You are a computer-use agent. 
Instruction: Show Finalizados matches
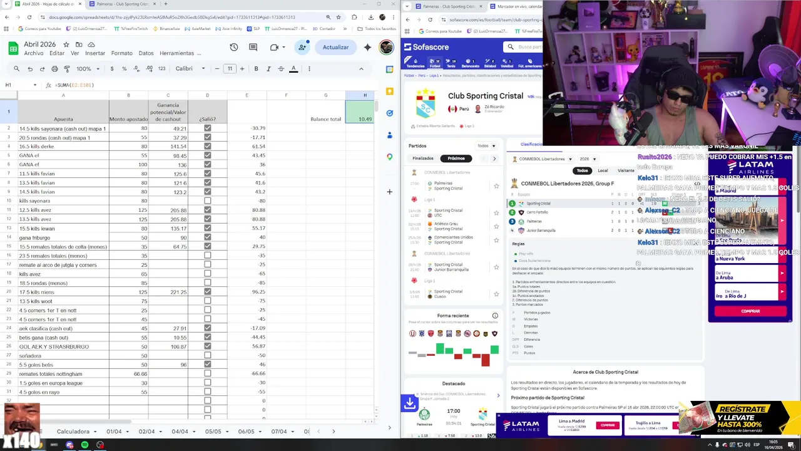pyautogui.click(x=423, y=158)
